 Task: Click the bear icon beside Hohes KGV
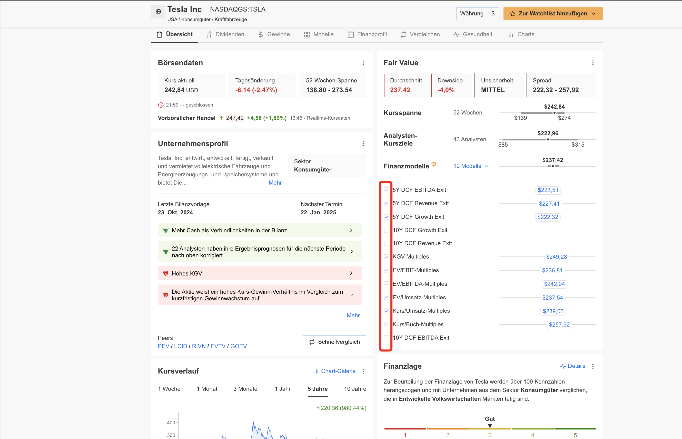pyautogui.click(x=165, y=273)
